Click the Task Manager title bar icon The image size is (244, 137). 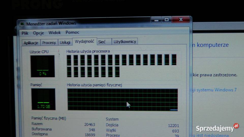22,24
